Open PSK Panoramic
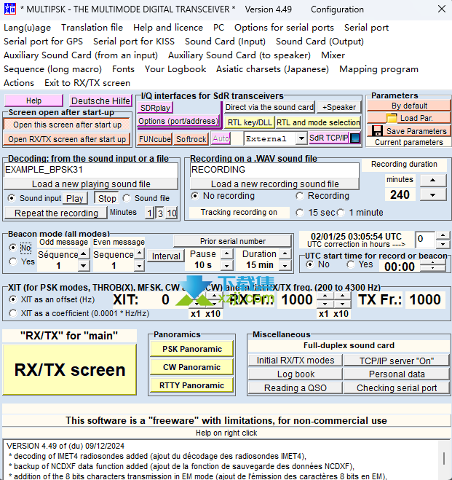Image resolution: width=452 pixels, height=480 pixels. pyautogui.click(x=191, y=349)
